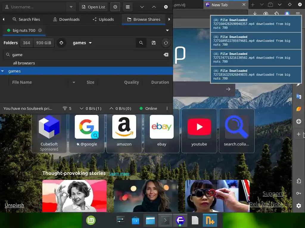Click the folder search field containing game
This screenshot has height=228, width=305.
point(87,55)
